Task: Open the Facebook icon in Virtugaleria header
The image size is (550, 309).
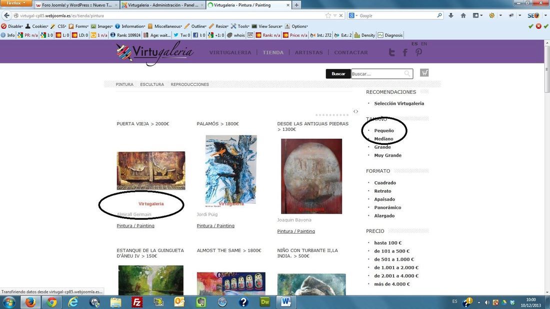Action: [x=405, y=52]
